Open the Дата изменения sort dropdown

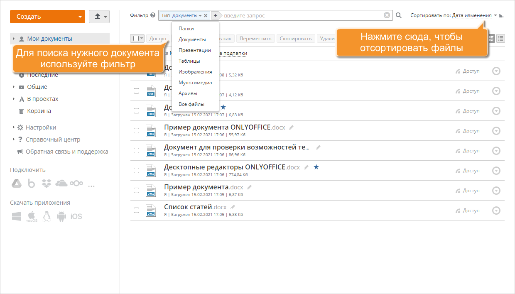[x=472, y=15]
